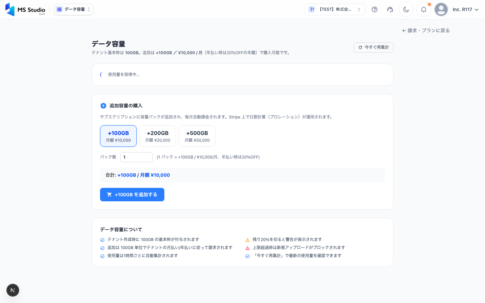Click check icon beside テナント作成時に 100GB

(102, 240)
